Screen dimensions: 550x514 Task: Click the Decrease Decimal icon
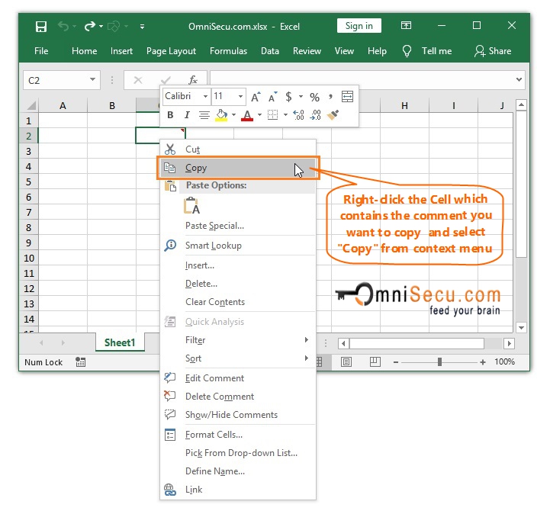coord(315,115)
